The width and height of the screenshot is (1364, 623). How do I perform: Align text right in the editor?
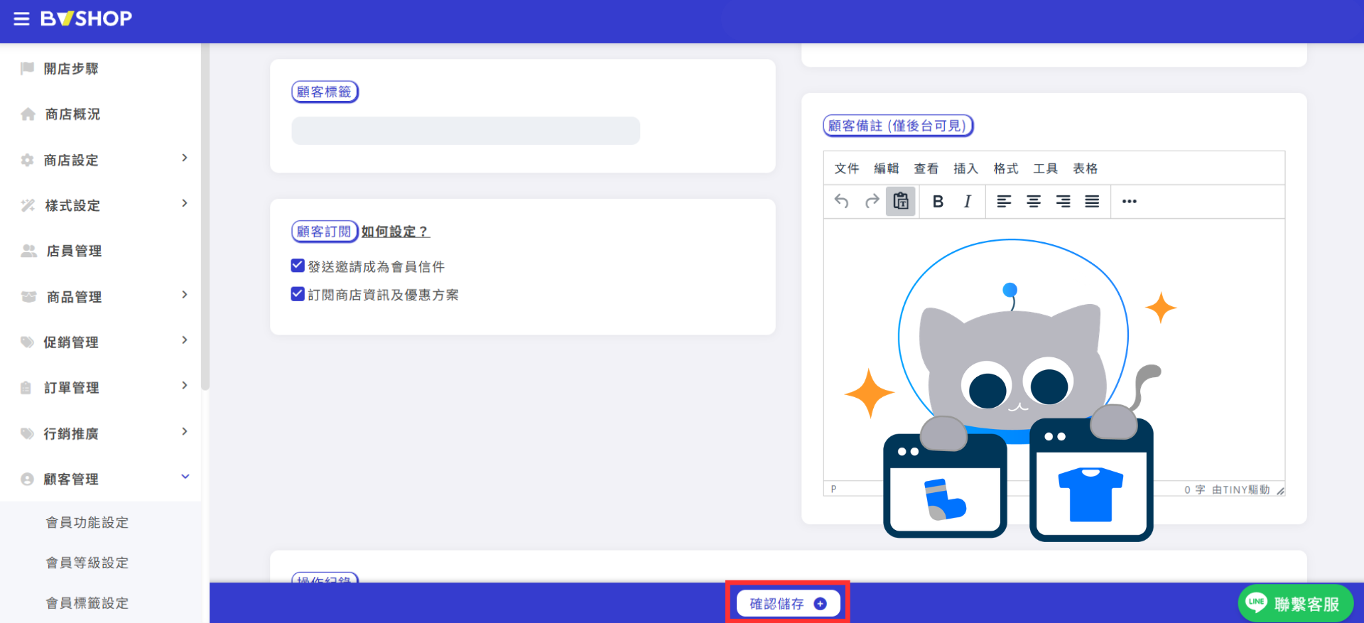pyautogui.click(x=1063, y=202)
